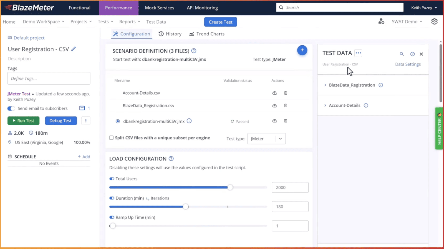Close the Test Data panel

point(421,54)
